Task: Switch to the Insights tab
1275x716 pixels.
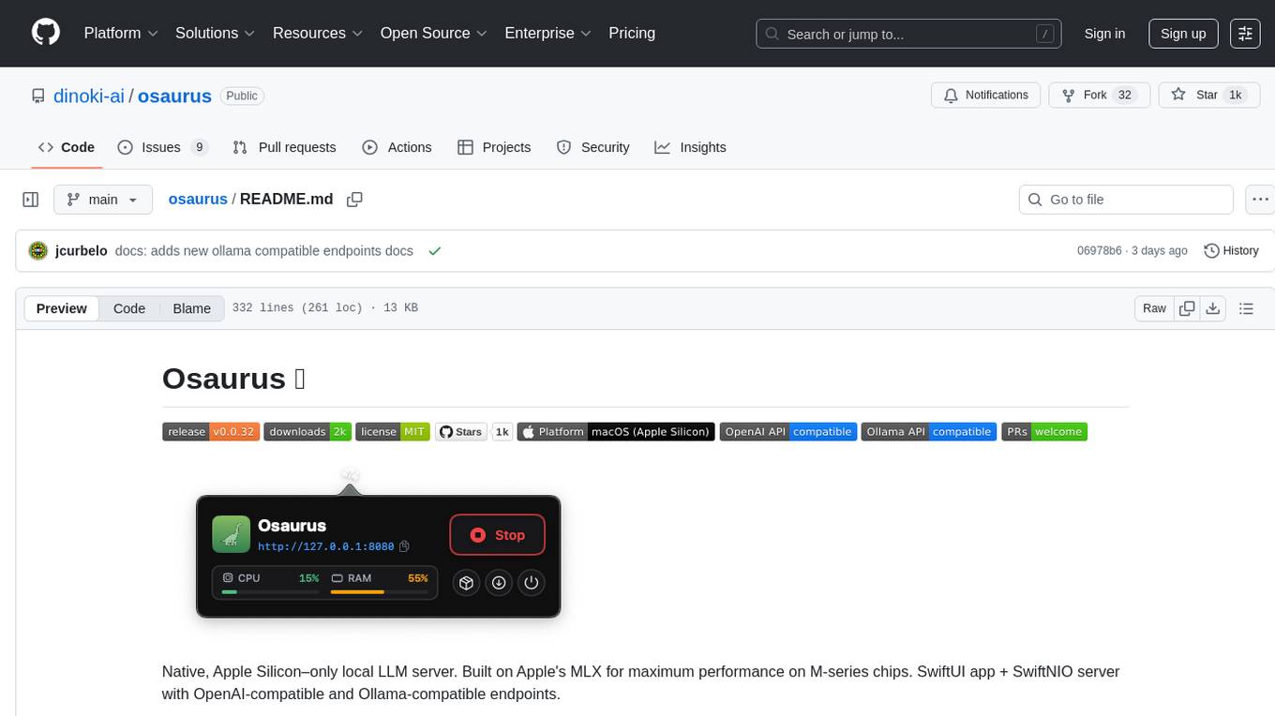Action: [x=691, y=147]
